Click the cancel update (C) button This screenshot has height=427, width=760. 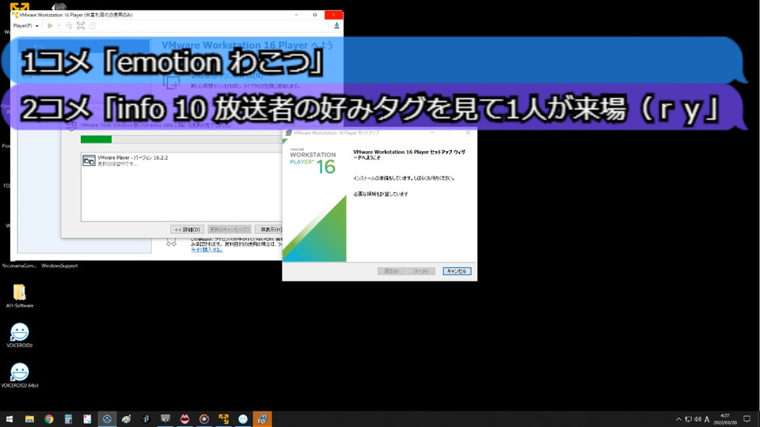click(x=230, y=229)
